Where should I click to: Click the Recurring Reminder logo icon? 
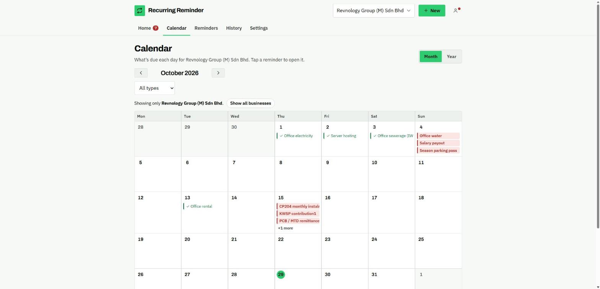[x=140, y=11]
